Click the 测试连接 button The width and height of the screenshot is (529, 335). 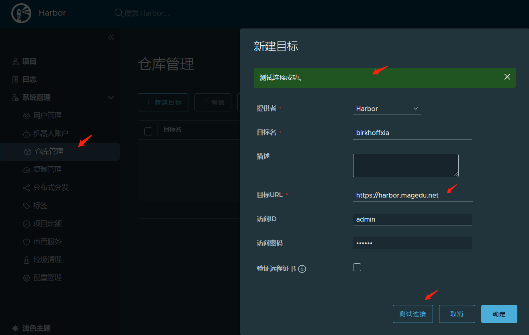pos(413,314)
